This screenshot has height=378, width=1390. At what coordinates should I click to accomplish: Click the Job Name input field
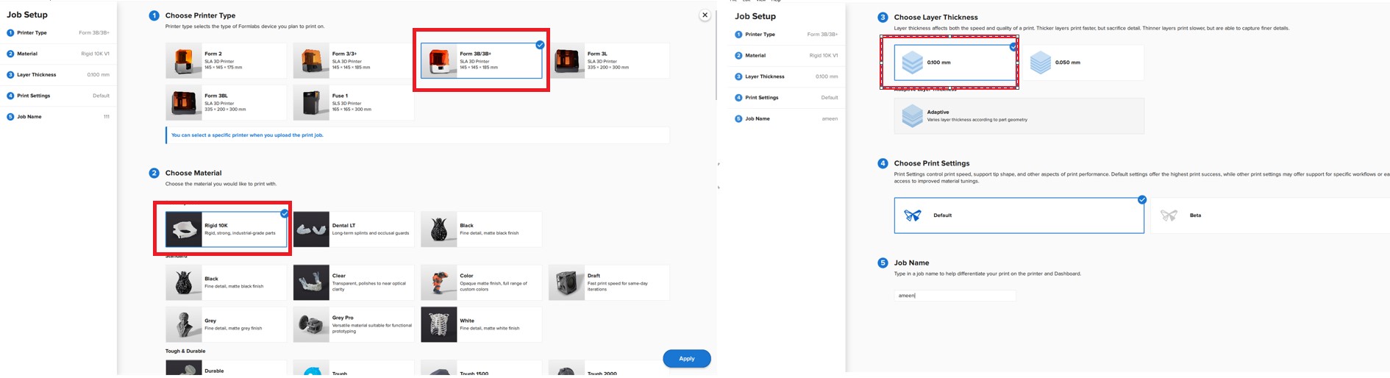(955, 295)
